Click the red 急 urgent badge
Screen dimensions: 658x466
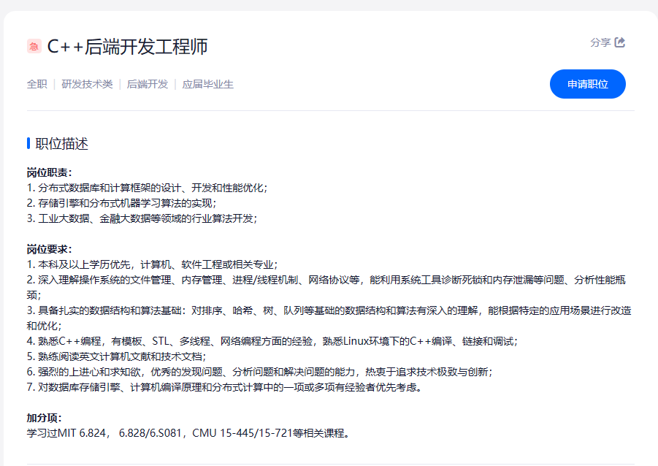pos(34,46)
